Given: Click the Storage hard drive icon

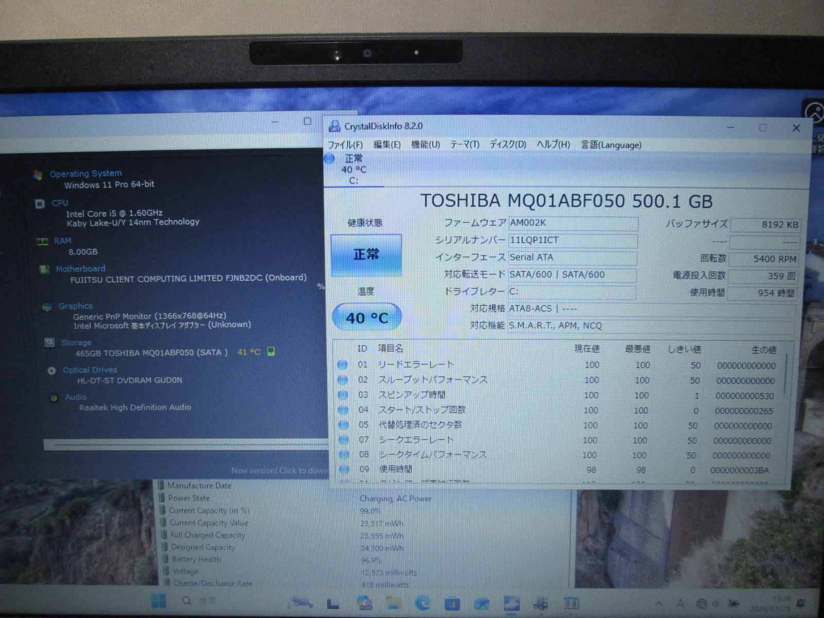Looking at the screenshot, I should [x=49, y=342].
